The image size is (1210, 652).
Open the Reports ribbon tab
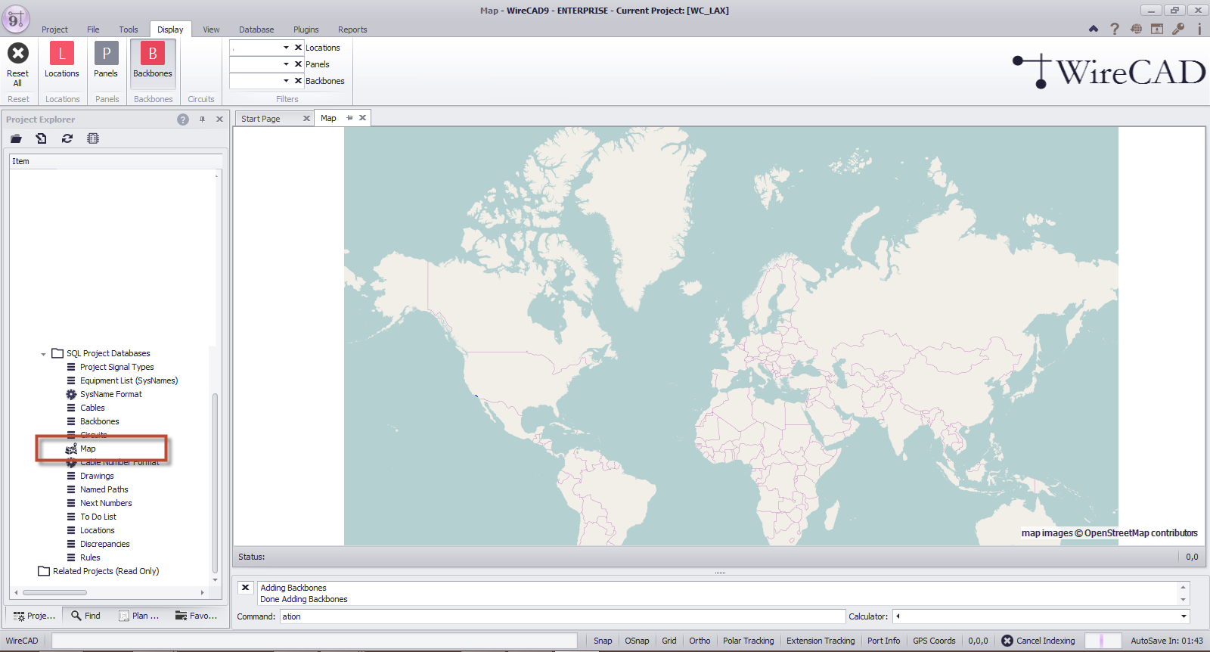click(x=352, y=29)
